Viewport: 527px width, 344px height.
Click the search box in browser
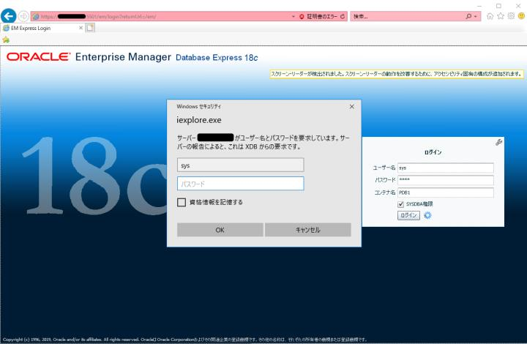point(407,16)
